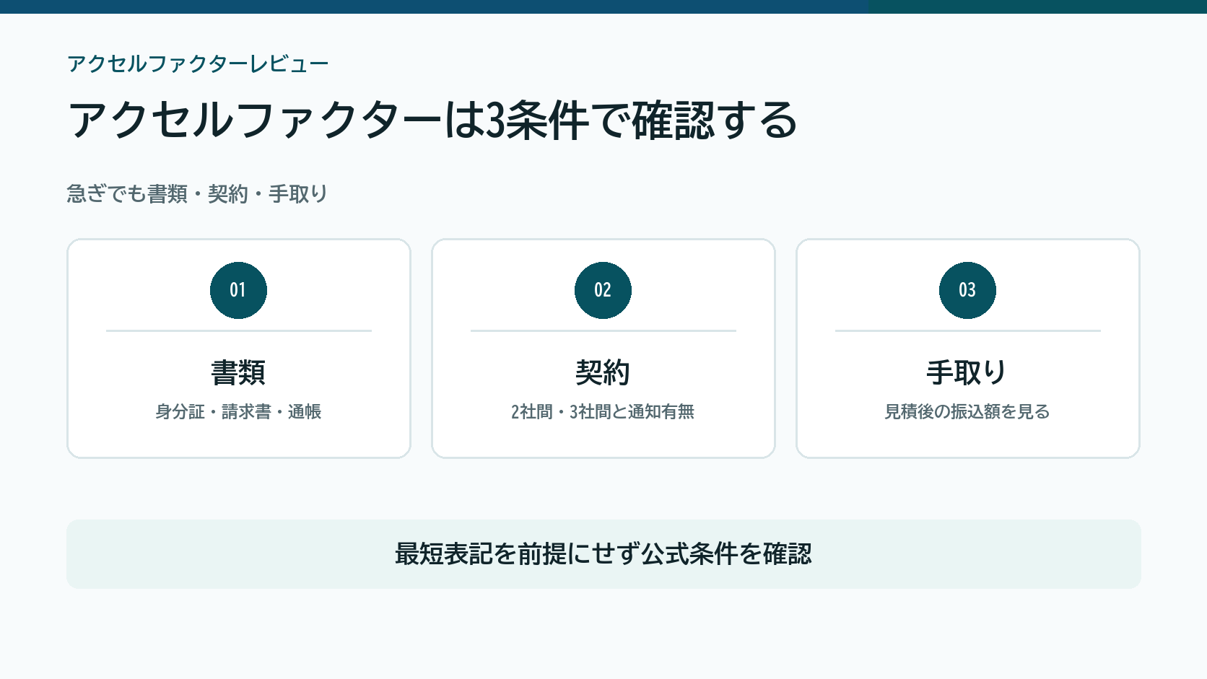The width and height of the screenshot is (1207, 679).
Task: Click the text 2社間・3社間と通知有無
Action: [x=603, y=412]
